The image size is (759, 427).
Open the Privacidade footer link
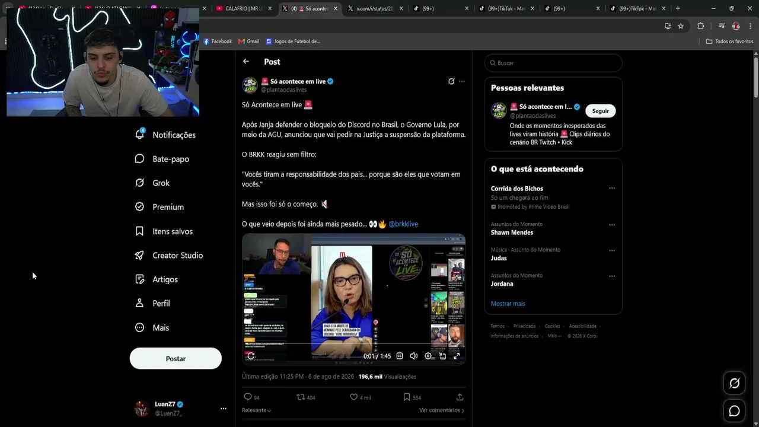(x=524, y=326)
